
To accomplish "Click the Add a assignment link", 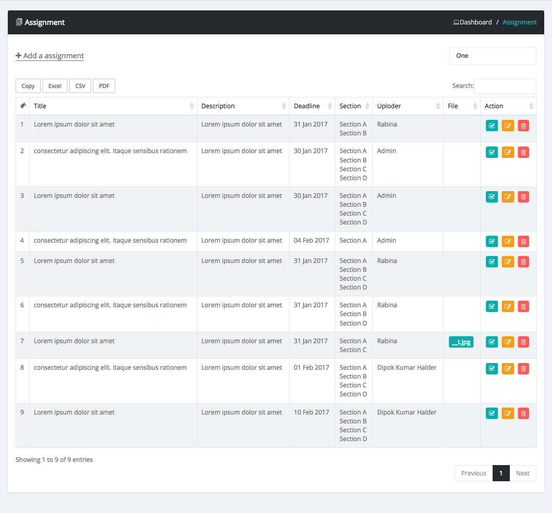I will (50, 56).
